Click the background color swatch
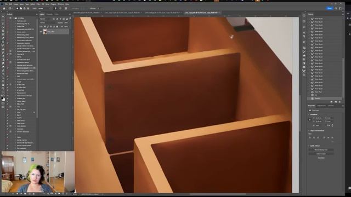This screenshot has height=197, width=351. pos(4,100)
